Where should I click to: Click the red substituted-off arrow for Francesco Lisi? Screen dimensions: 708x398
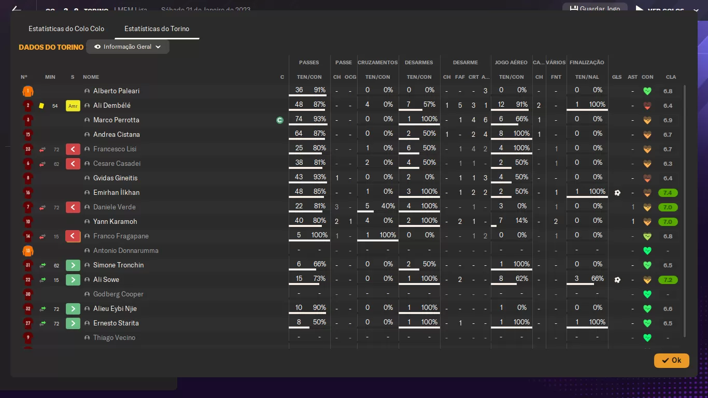coord(73,149)
